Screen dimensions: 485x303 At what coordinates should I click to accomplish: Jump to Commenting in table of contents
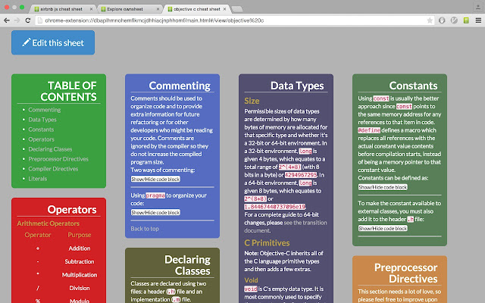(x=45, y=110)
